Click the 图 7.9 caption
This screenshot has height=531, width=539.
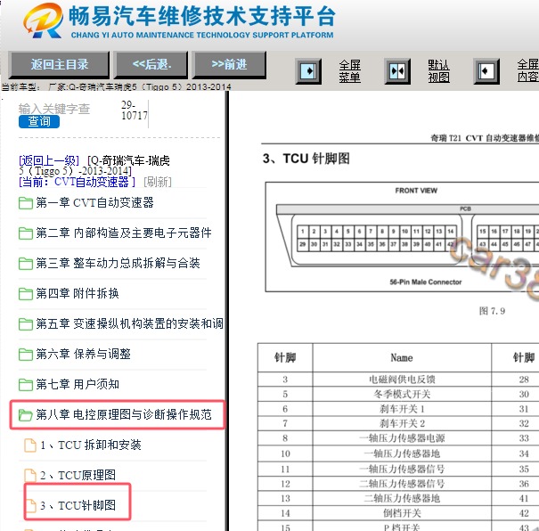point(493,311)
